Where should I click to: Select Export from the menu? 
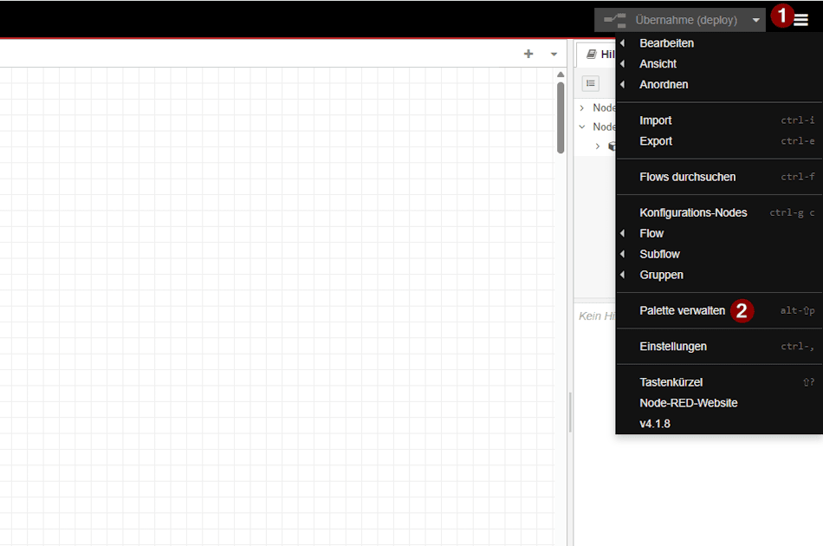[656, 140]
